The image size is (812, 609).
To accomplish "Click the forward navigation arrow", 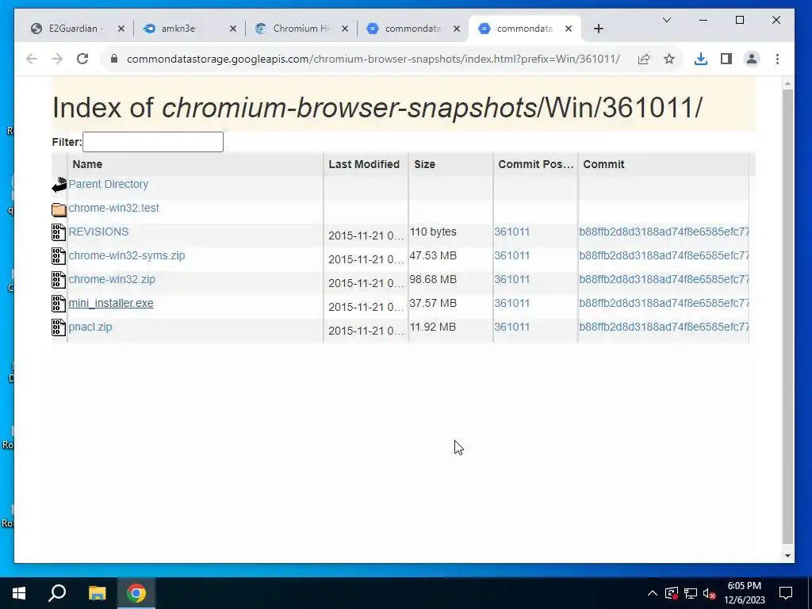I will click(x=57, y=59).
